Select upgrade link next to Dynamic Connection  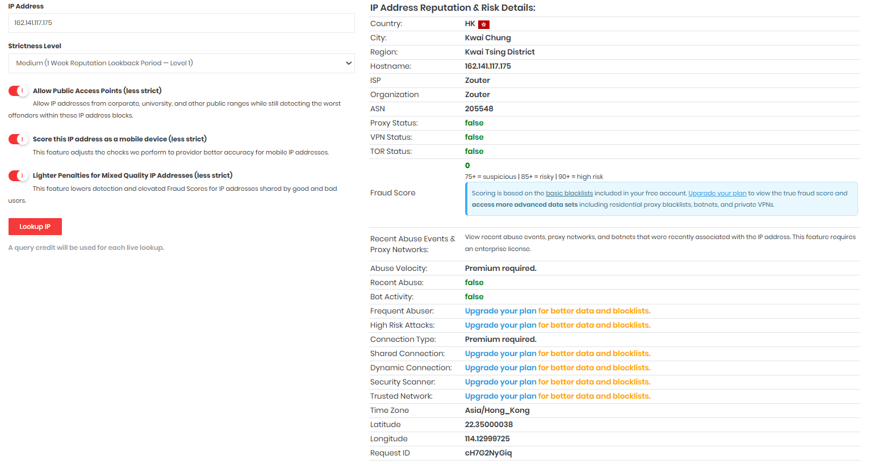500,368
